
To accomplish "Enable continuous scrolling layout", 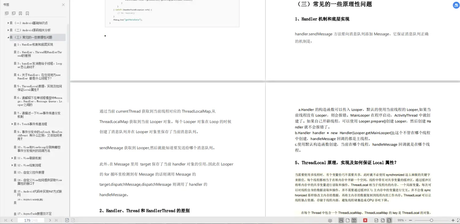I will point(341,220).
